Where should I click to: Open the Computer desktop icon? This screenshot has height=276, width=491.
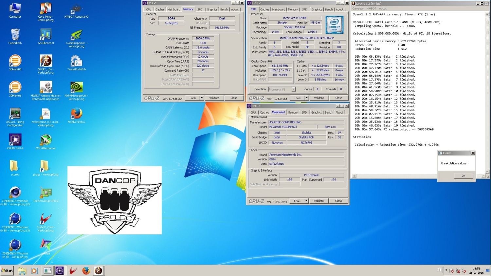(x=15, y=10)
